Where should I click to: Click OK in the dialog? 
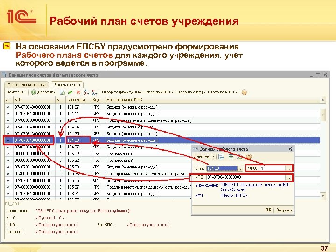[268, 210]
